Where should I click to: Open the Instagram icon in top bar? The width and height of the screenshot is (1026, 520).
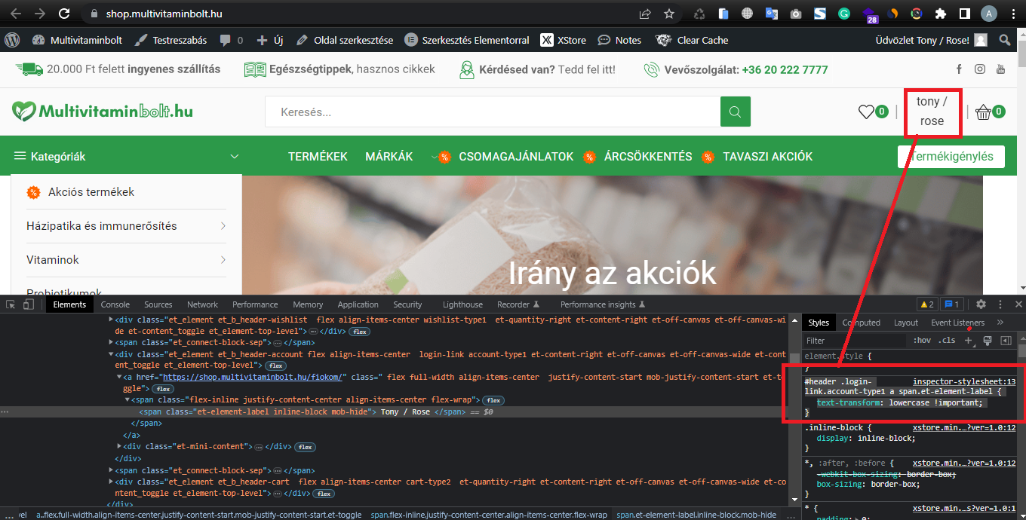pyautogui.click(x=980, y=69)
